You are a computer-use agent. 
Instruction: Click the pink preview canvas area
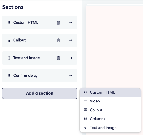[114, 46]
